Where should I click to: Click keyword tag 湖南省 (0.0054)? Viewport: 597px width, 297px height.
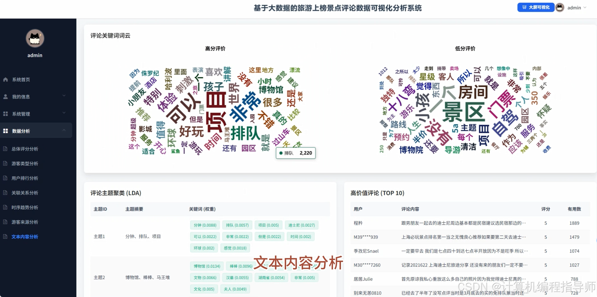[272, 278]
